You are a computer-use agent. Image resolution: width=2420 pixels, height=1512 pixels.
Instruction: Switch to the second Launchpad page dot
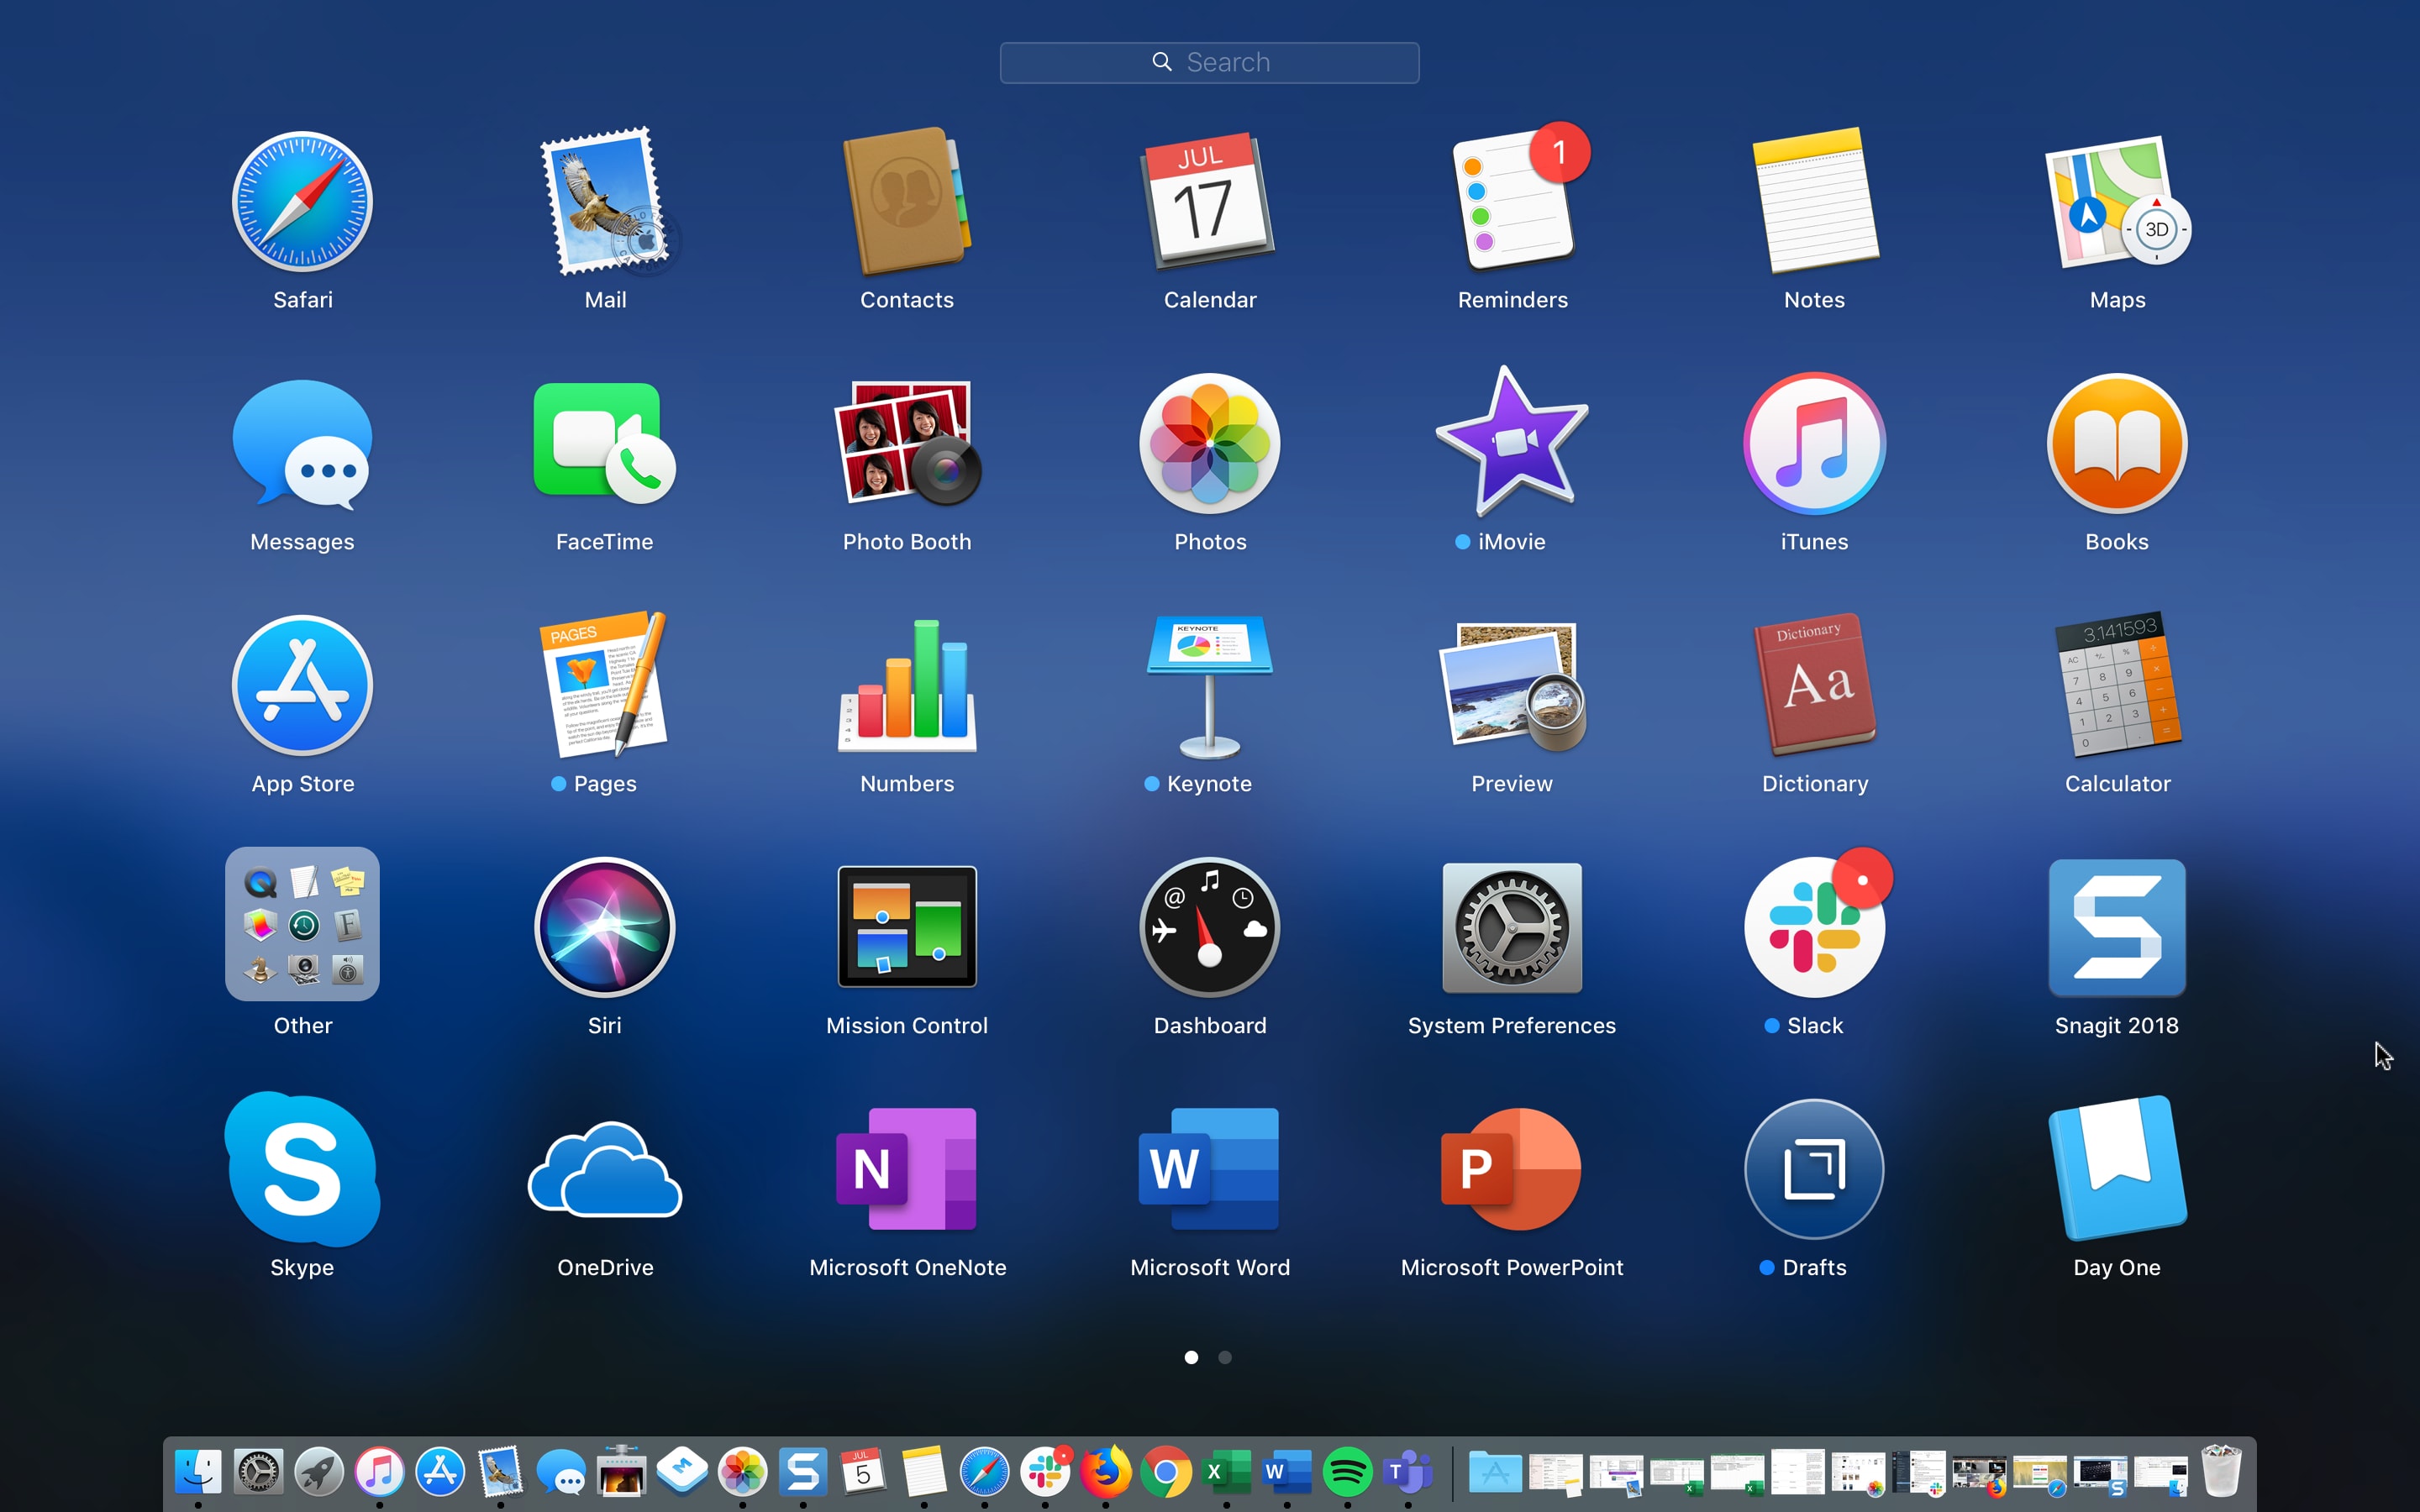[1225, 1357]
